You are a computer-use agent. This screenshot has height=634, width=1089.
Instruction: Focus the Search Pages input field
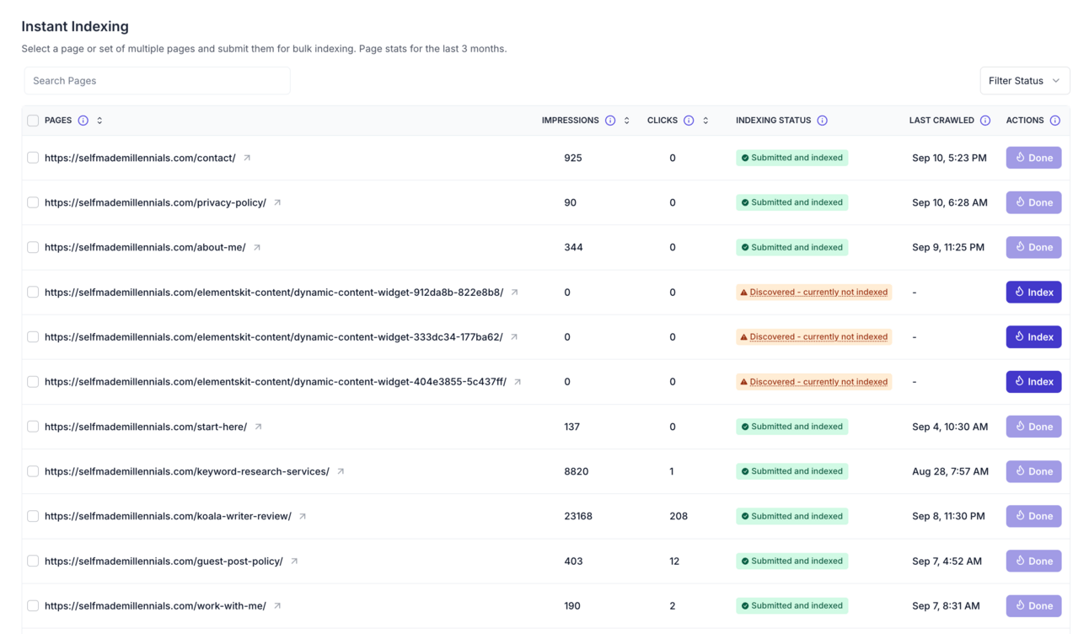pos(158,81)
